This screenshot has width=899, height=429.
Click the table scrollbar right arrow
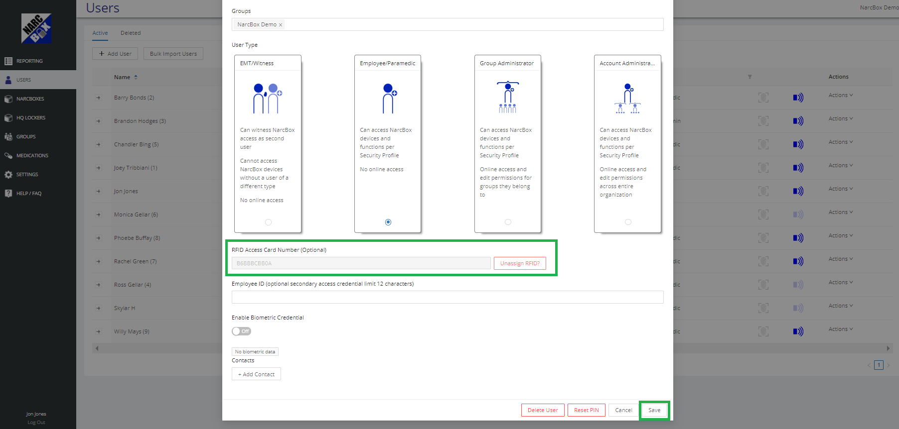click(888, 348)
